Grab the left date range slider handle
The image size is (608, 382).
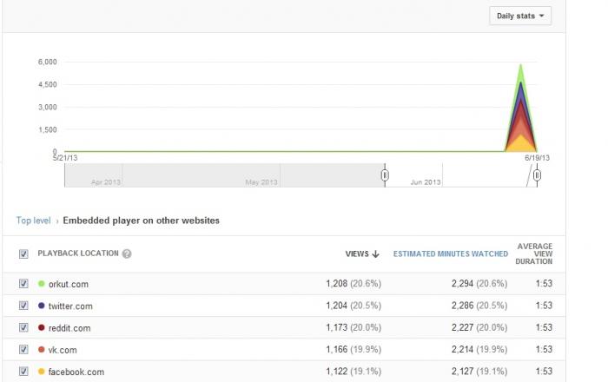tap(385, 175)
